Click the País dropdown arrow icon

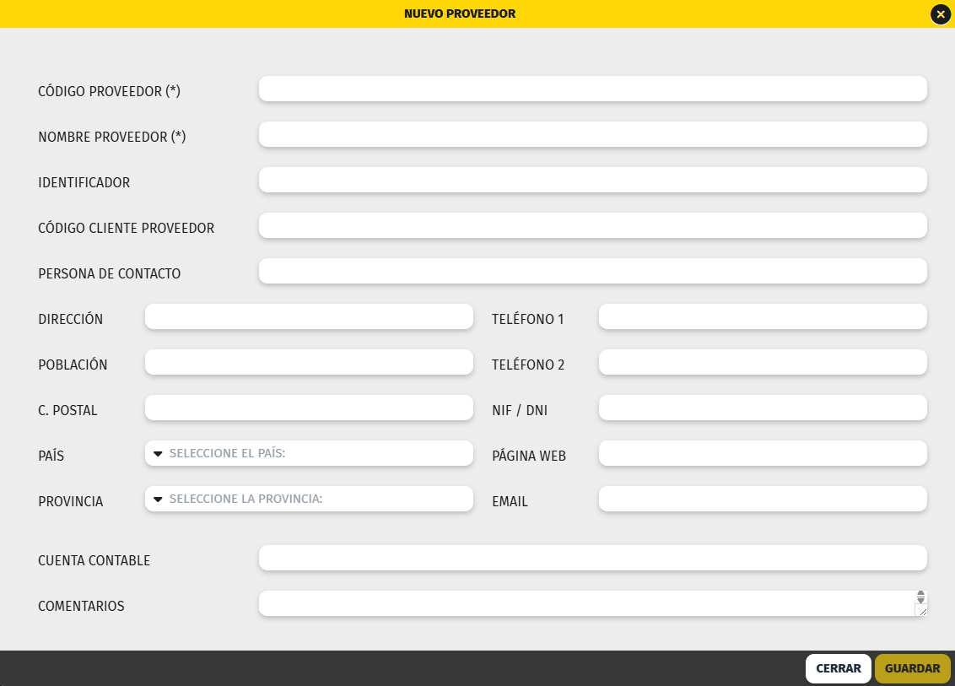[x=158, y=454]
